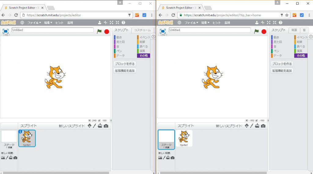Collapse stage arrow in left window
This screenshot has width=313, height=174.
pos(111,120)
